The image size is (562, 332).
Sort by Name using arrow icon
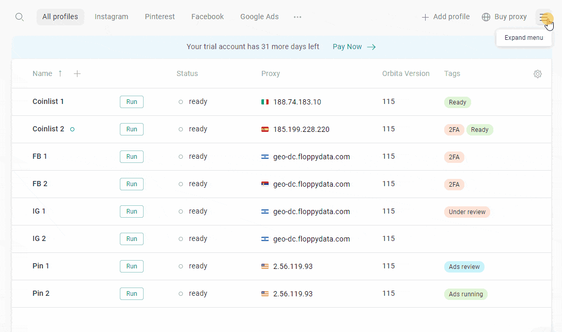pos(60,73)
